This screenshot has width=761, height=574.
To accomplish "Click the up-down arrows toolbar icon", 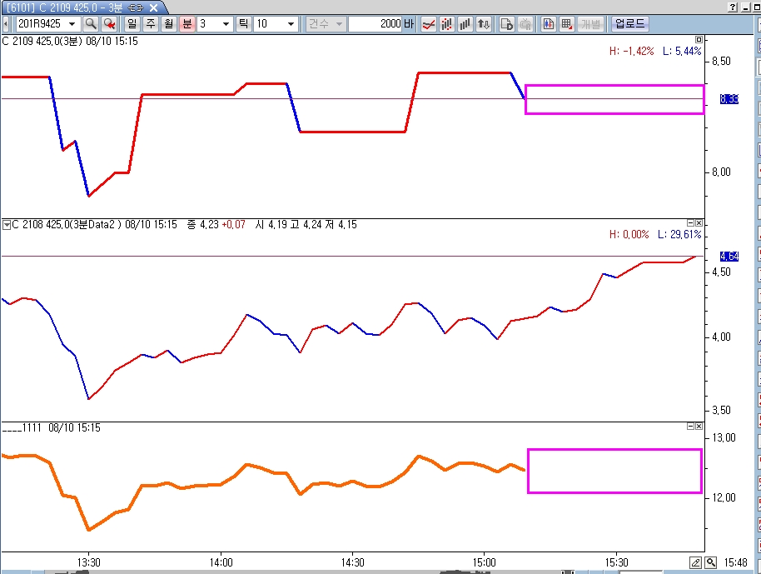I will point(483,24).
